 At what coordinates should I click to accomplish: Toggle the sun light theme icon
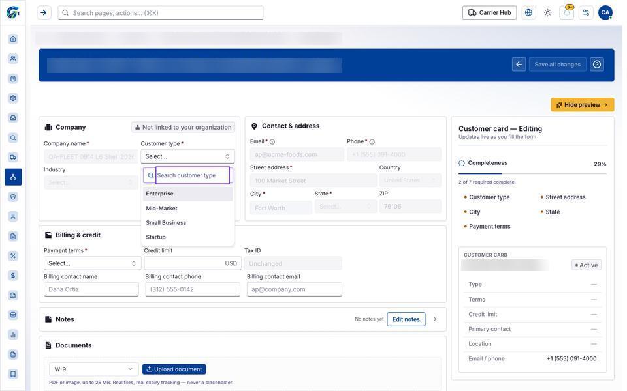548,13
